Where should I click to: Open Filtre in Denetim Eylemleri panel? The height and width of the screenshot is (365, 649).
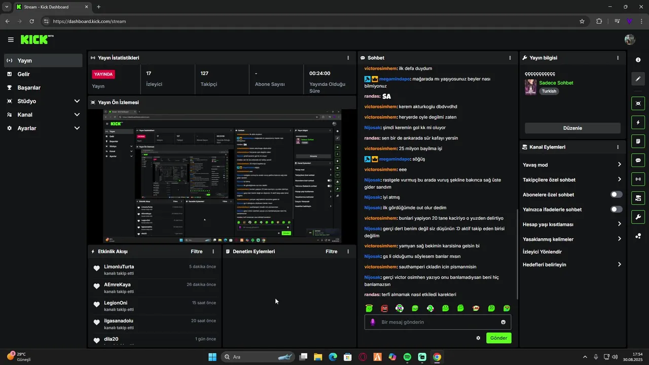click(x=332, y=251)
